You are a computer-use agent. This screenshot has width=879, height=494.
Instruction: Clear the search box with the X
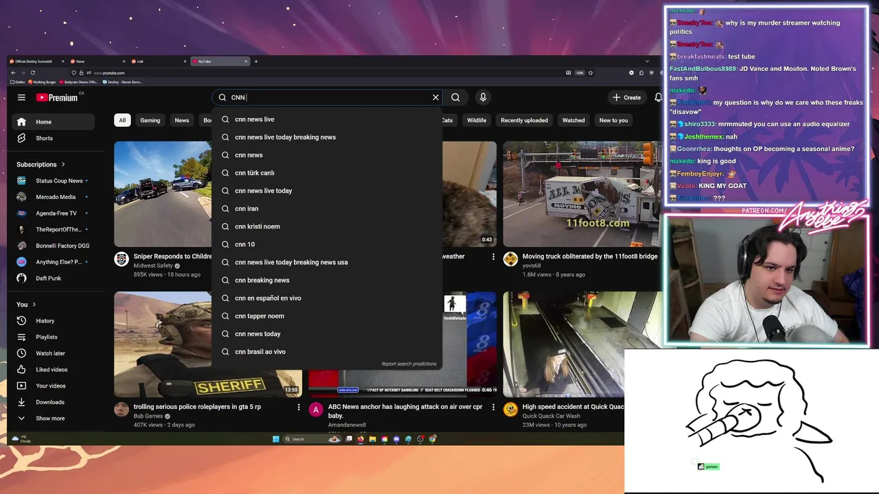[x=435, y=97]
